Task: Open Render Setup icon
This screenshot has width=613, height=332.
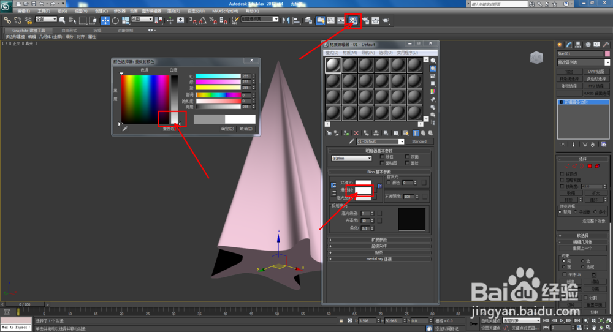Action: pyautogui.click(x=365, y=20)
